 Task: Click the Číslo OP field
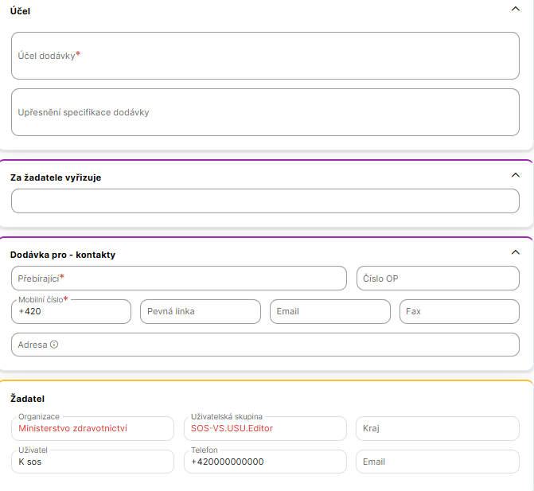pyautogui.click(x=438, y=279)
